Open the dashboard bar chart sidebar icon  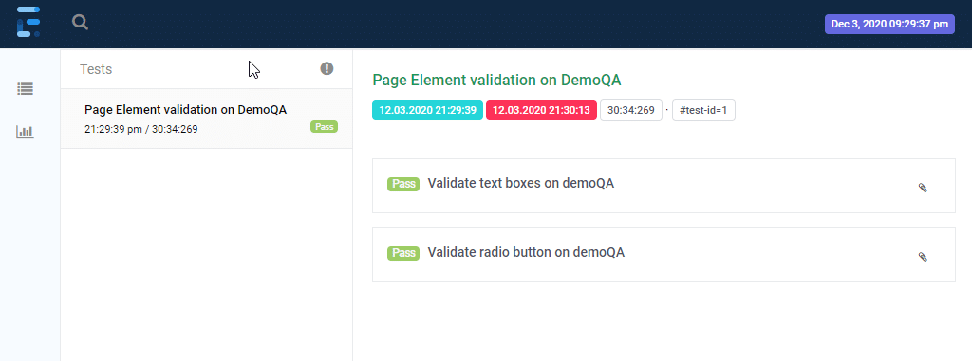coord(26,132)
